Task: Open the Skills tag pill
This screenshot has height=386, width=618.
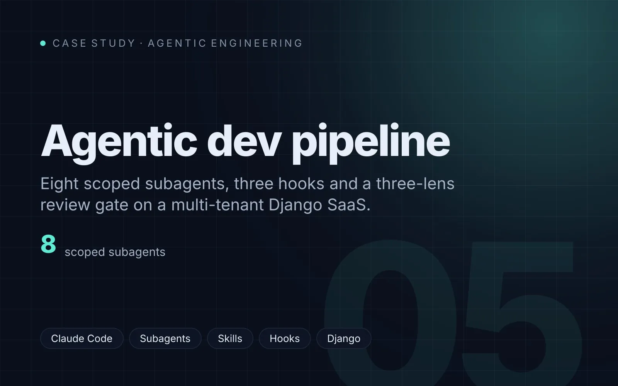Action: [x=230, y=339]
